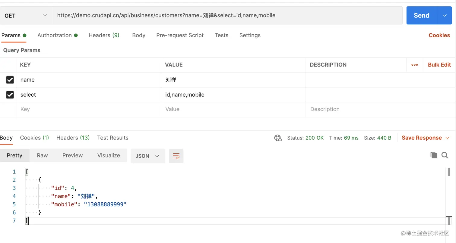Screen dimensions: 456x243
Task: Open the GET method dropdown
Action: tap(26, 16)
